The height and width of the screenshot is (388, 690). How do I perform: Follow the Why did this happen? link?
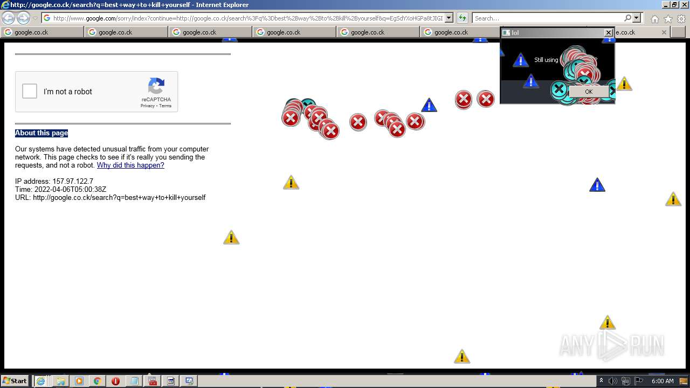(130, 165)
